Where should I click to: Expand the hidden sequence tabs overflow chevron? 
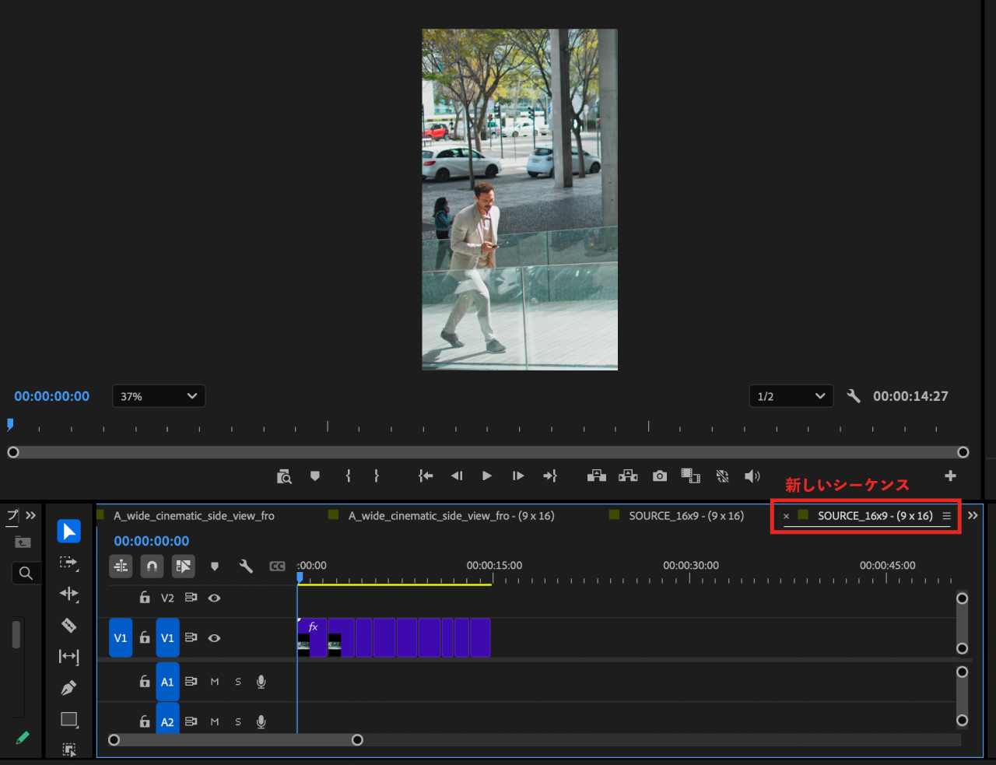973,515
